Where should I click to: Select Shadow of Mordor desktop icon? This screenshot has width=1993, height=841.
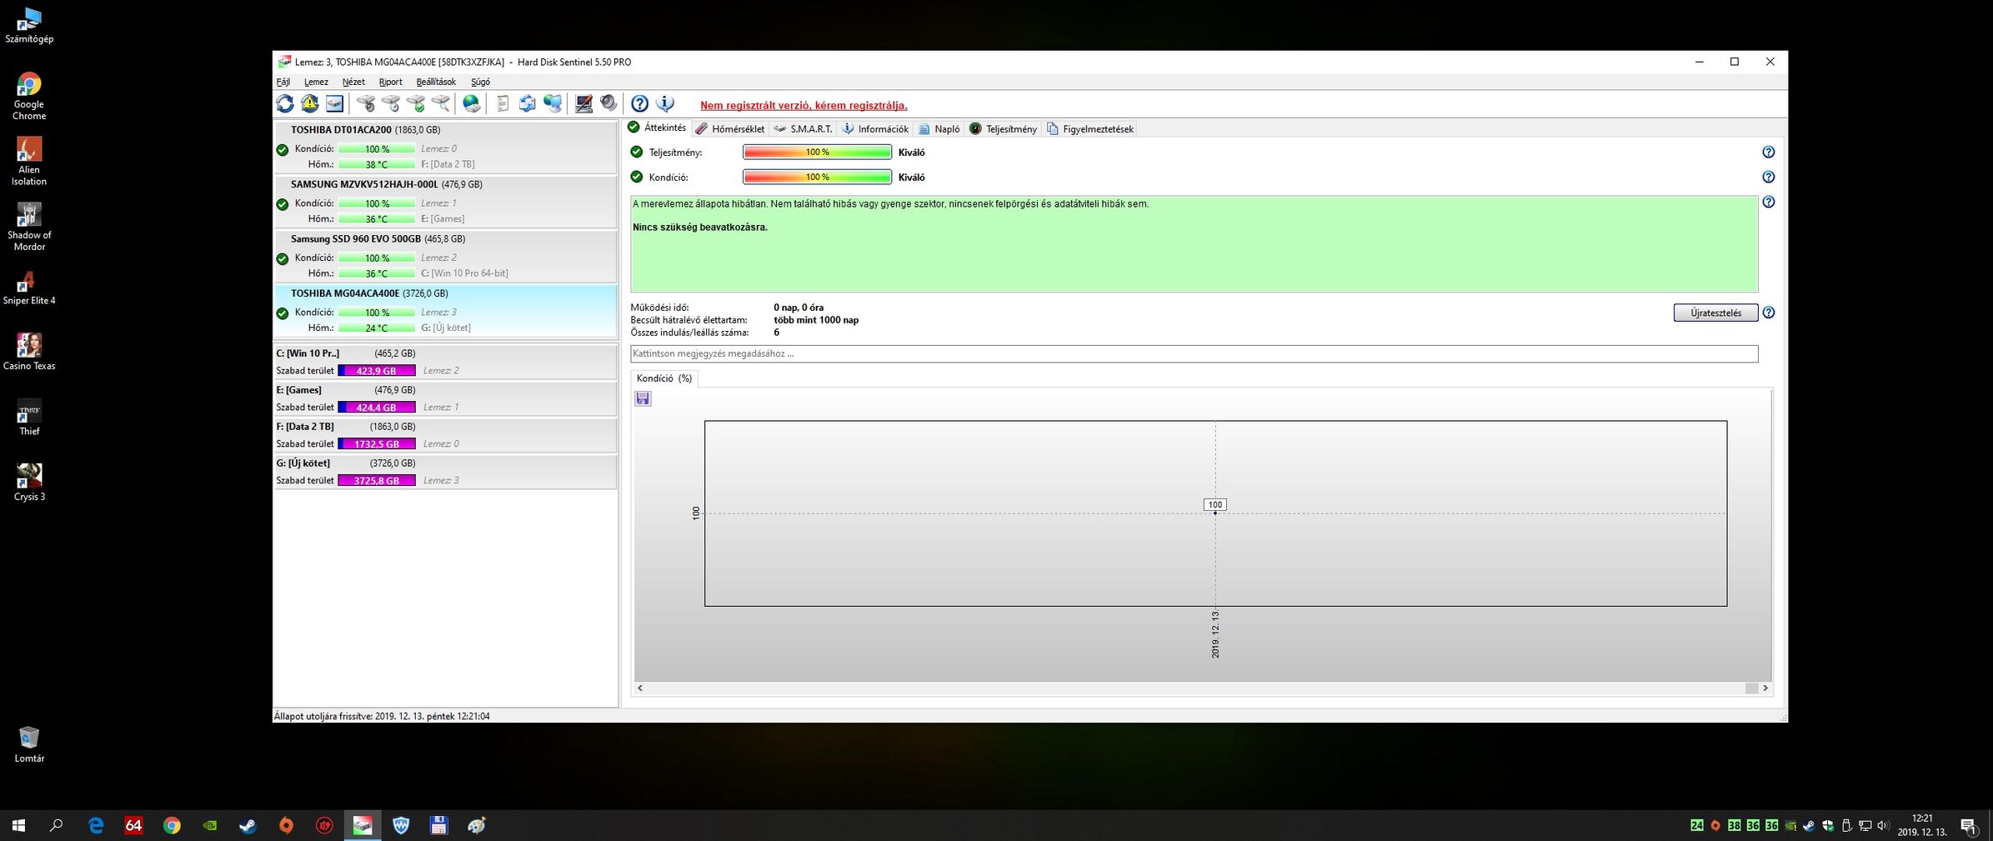click(29, 227)
